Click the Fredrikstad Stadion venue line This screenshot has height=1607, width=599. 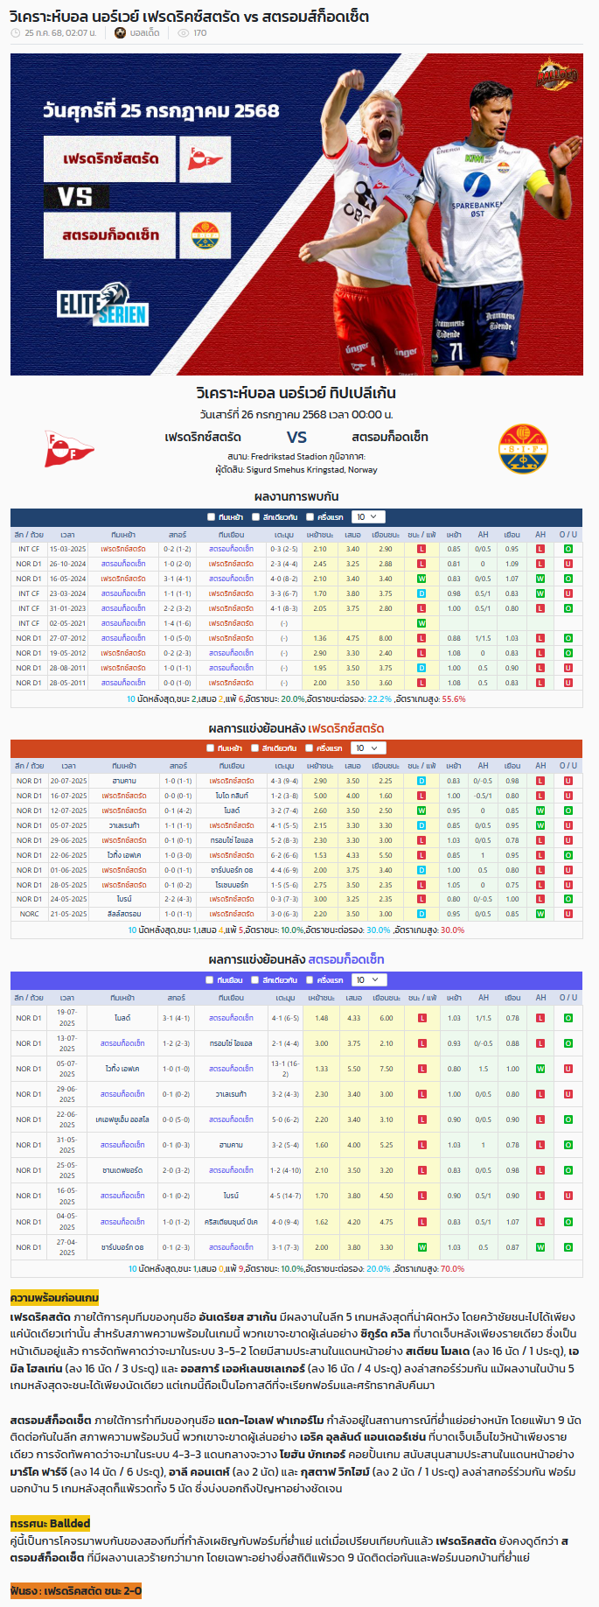click(x=296, y=457)
